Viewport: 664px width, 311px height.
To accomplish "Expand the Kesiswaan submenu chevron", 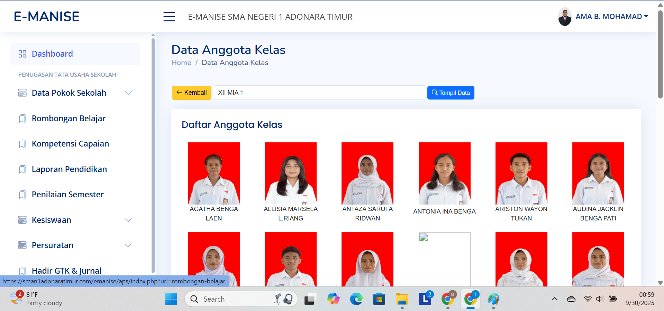I will pos(128,220).
